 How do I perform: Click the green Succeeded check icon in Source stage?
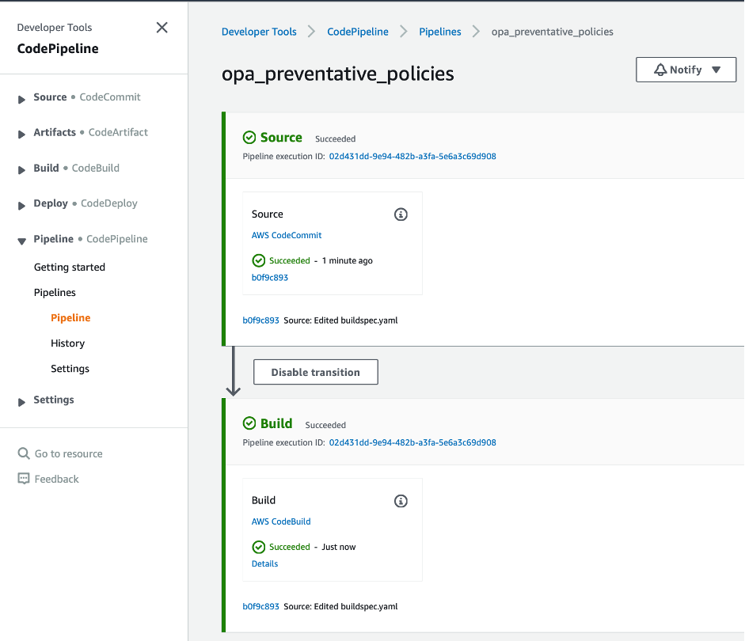(248, 136)
